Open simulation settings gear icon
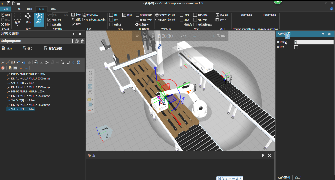The image size is (335, 180). click(137, 36)
